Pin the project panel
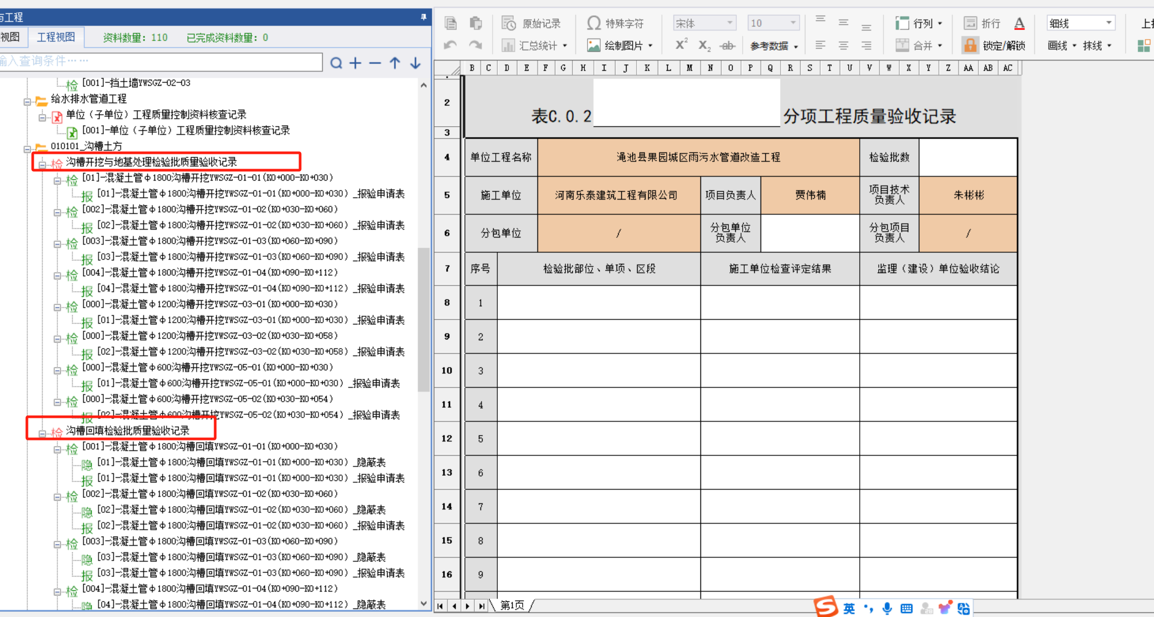The width and height of the screenshot is (1154, 617). click(424, 17)
